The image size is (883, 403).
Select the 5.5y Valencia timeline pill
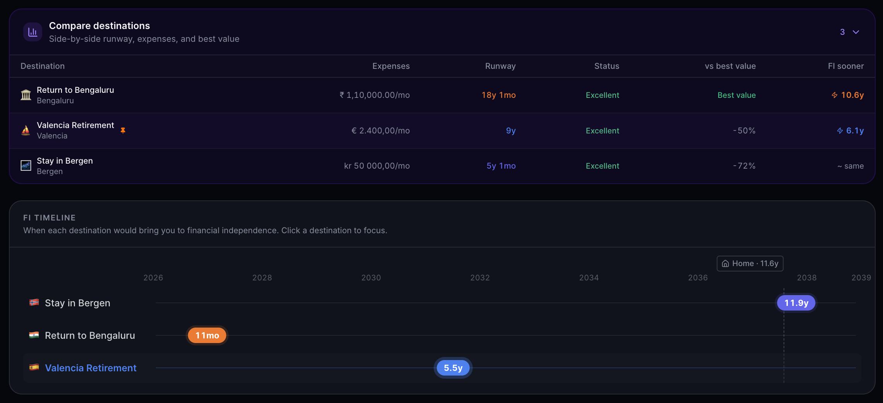(x=453, y=368)
